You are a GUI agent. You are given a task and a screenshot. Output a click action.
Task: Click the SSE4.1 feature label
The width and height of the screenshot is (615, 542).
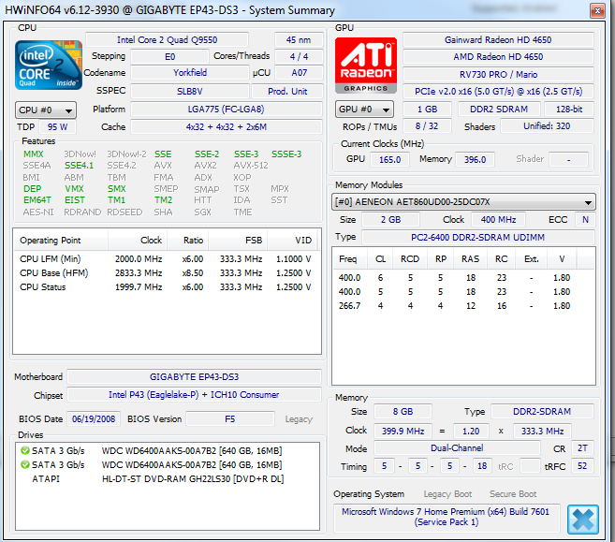[x=80, y=166]
